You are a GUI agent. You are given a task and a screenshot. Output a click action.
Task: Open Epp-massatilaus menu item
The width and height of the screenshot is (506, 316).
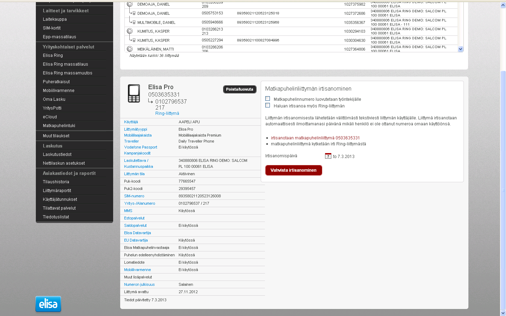pyautogui.click(x=59, y=37)
